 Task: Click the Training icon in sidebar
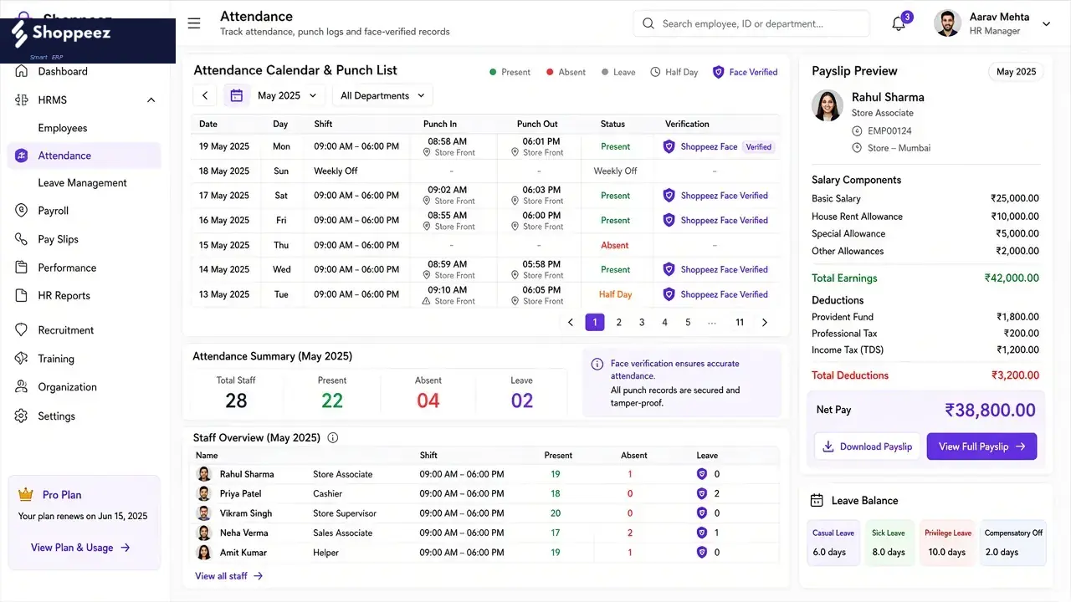[22, 359]
